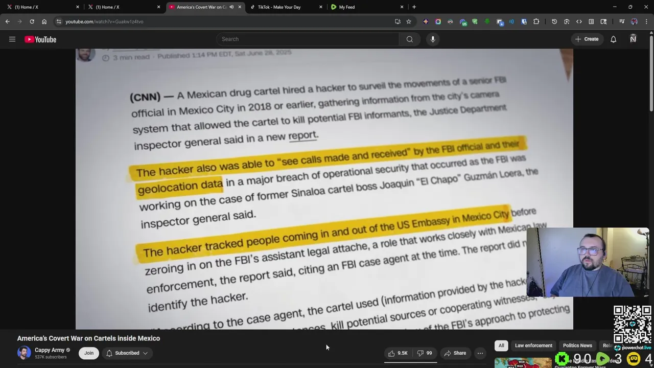Open the YouTube account avatar menu
This screenshot has width=654, height=368.
[633, 39]
